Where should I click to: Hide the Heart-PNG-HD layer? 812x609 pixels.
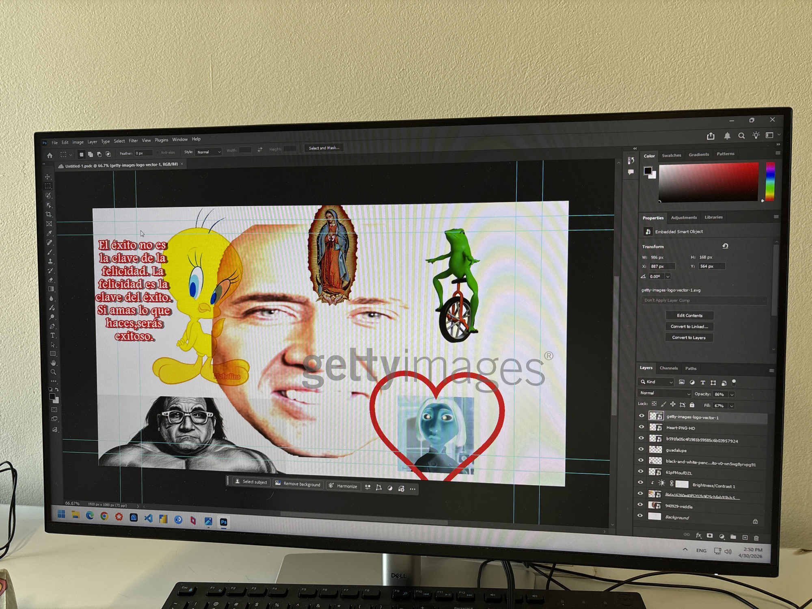641,427
